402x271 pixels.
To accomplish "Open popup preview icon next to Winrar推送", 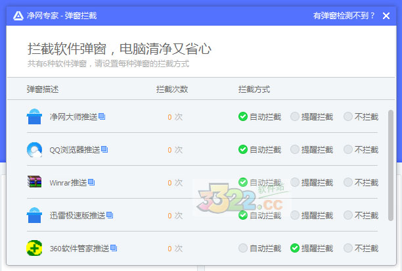I will (x=91, y=182).
